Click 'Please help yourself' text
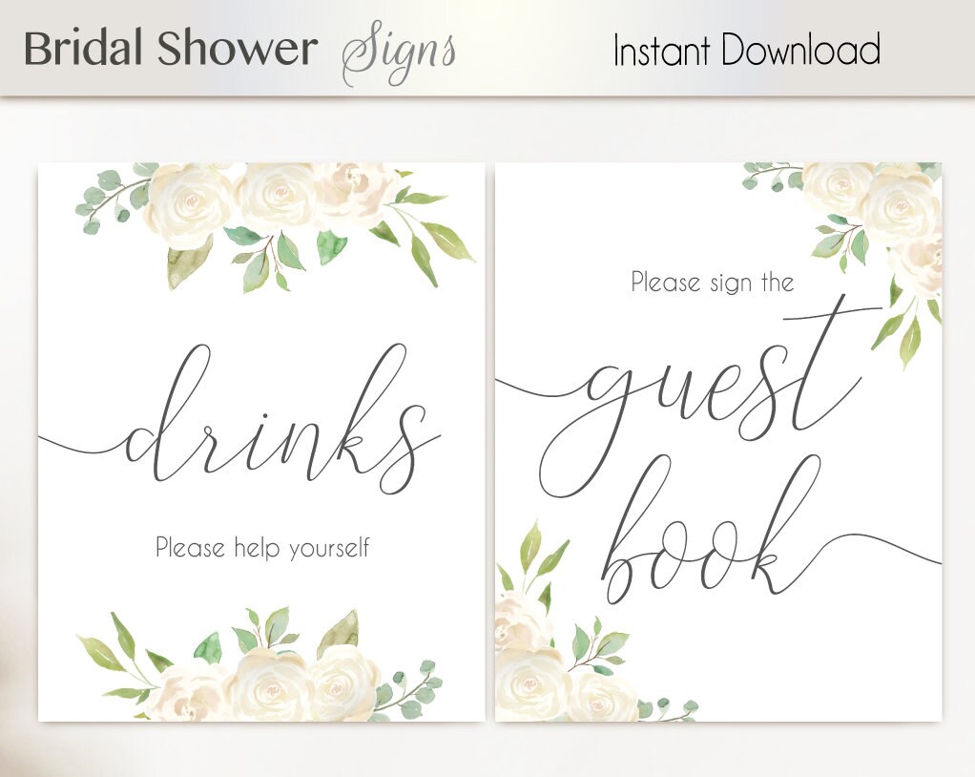The image size is (975, 777). pyautogui.click(x=262, y=549)
